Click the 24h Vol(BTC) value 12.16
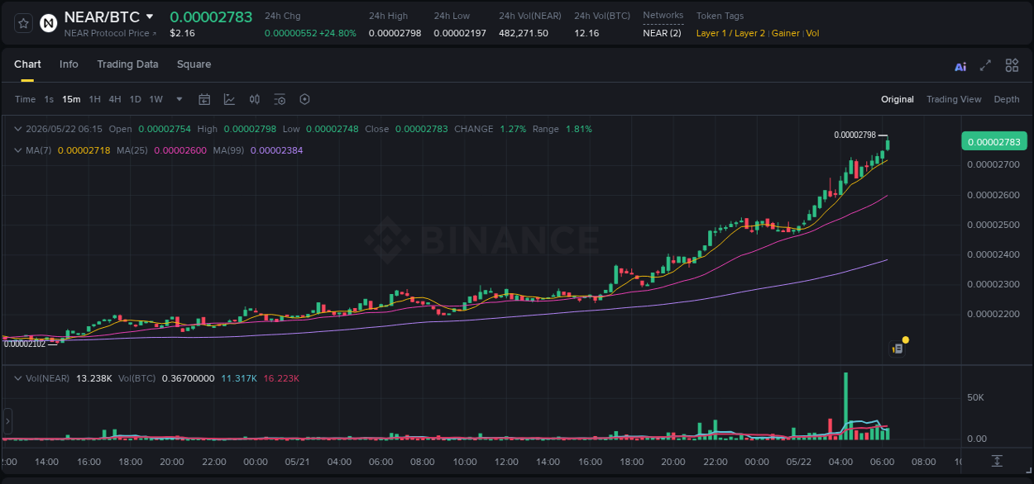 pyautogui.click(x=587, y=33)
